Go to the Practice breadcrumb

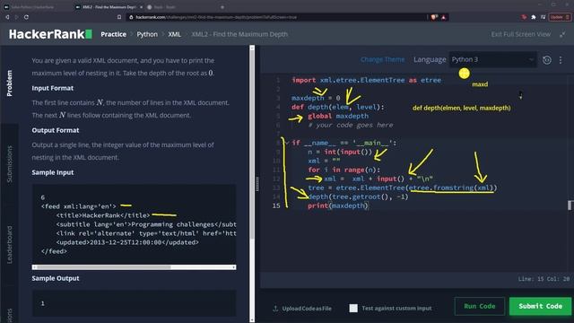(114, 34)
